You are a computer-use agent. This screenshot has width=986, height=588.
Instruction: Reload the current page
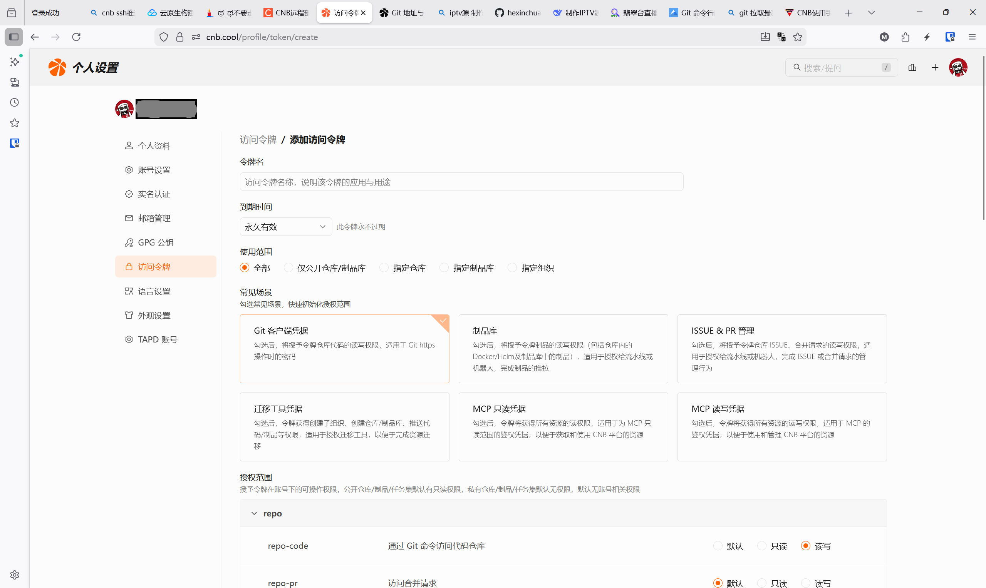click(x=76, y=37)
